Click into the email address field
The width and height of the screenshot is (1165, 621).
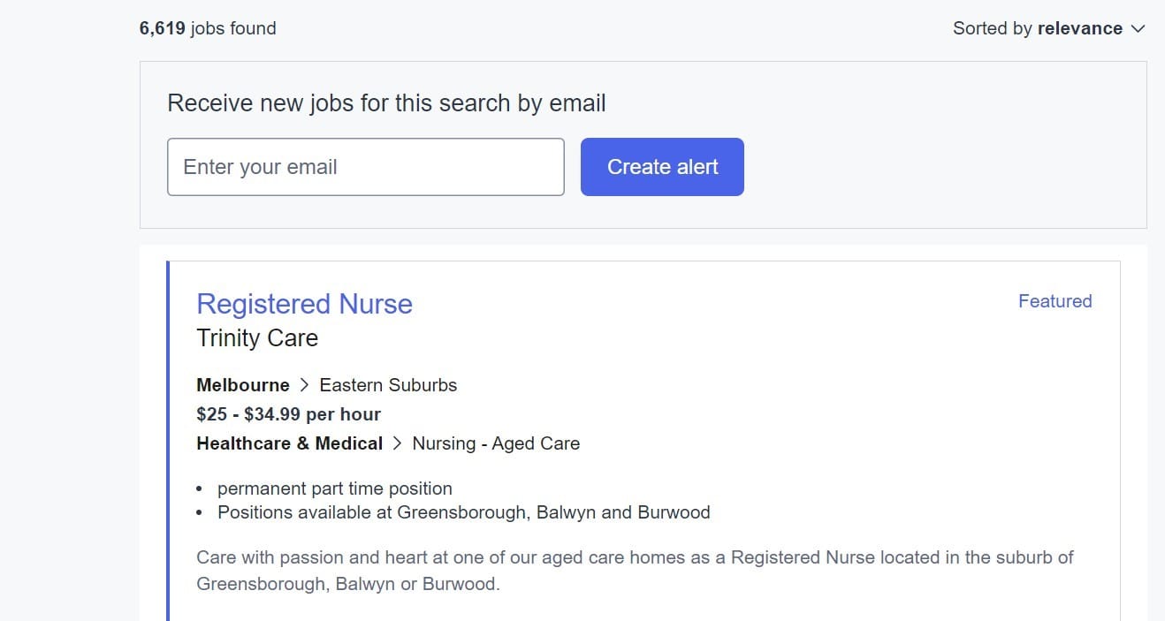tap(366, 166)
